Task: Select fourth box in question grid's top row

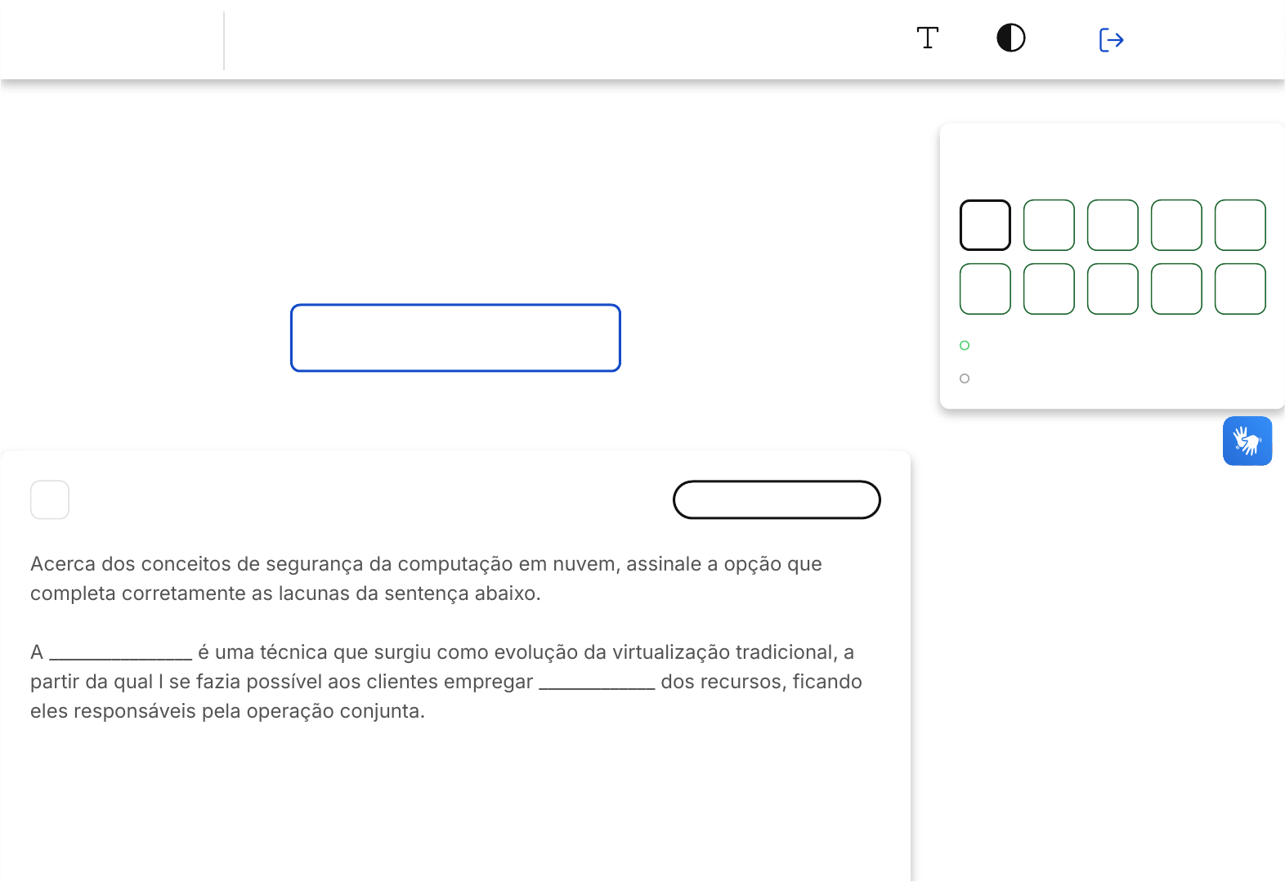Action: [1176, 225]
